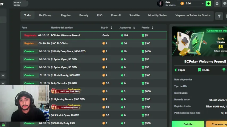Click trophy icon for $500 Daily Party PKO
Viewport: 227px width, 127px height.
[143, 123]
